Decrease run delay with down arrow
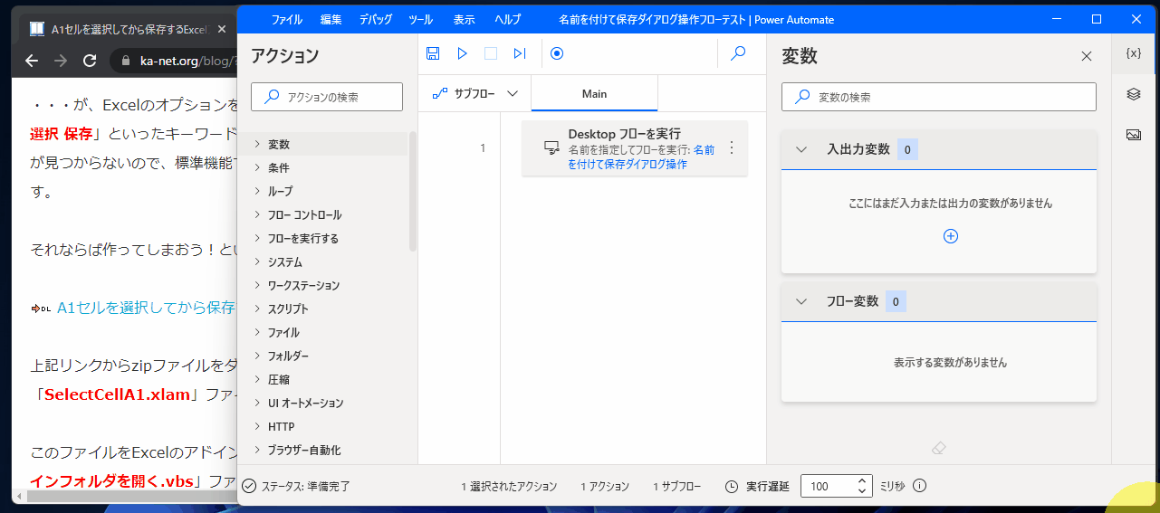The image size is (1160, 513). click(x=863, y=491)
